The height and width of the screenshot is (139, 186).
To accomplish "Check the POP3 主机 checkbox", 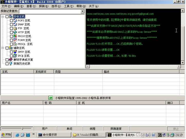I will click(x=11, y=21).
